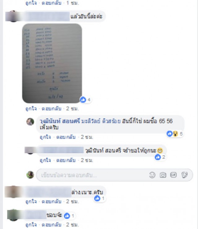Open the sticker picker in reply box
Image resolution: width=198 pixels, height=229 pixels.
pos(184,175)
